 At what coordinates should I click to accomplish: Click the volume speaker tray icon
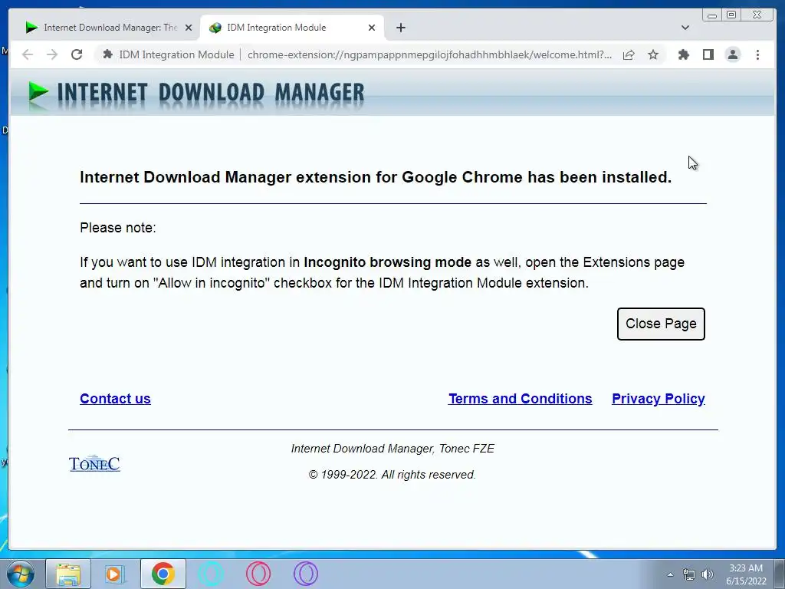[x=708, y=574]
